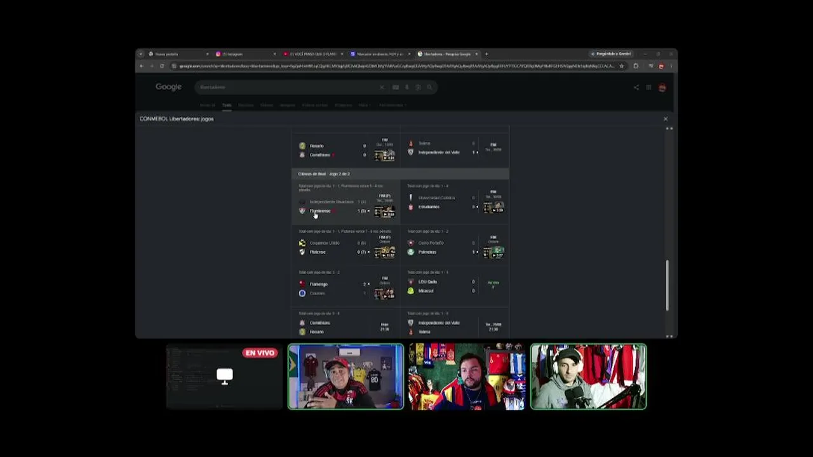Screen dimensions: 813x457
Task: Start voice search with the microphone icon
Action: [407, 87]
